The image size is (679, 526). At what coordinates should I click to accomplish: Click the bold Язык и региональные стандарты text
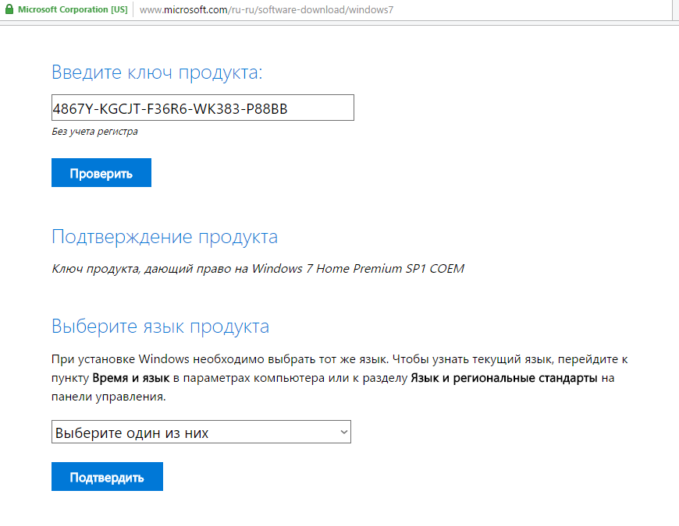504,379
